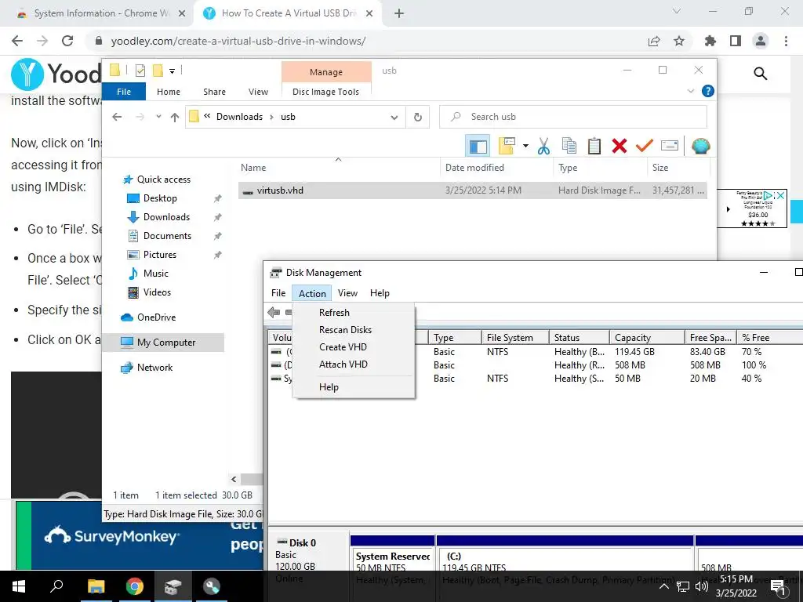Image resolution: width=803 pixels, height=602 pixels.
Task: Open Music in navigation pane
Action: click(x=156, y=274)
